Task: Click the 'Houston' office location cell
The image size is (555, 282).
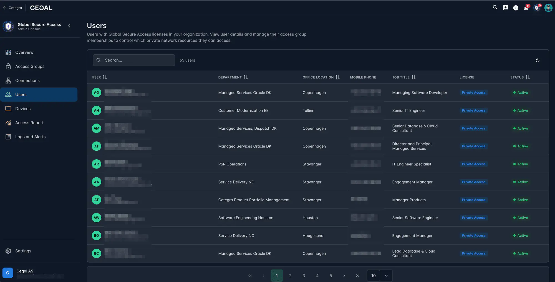Action: point(310,218)
